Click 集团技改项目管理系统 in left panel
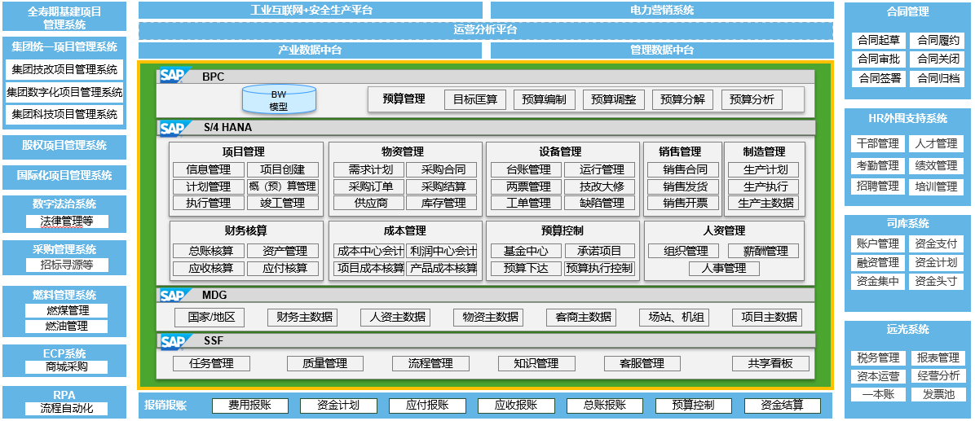 click(x=64, y=70)
